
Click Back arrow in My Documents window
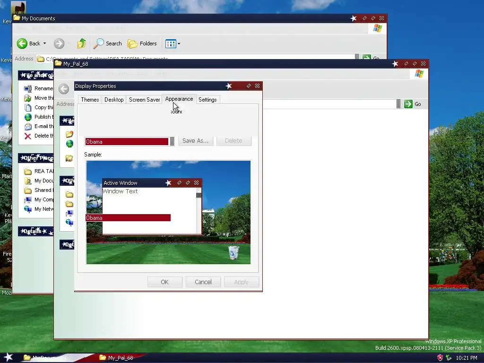click(22, 43)
